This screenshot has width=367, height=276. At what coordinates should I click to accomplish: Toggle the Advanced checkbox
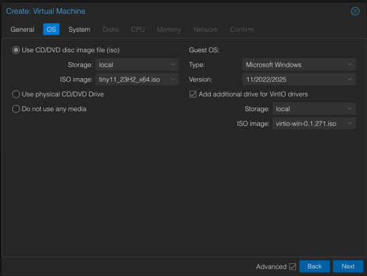(292, 267)
